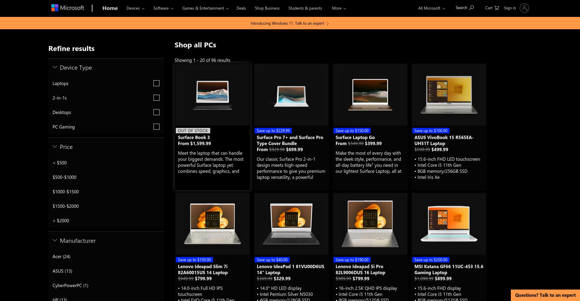Enable the Desktops filter checkbox
The image size is (580, 301).
point(156,112)
